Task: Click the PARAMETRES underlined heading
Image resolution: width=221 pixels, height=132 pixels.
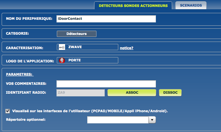Action: pyautogui.click(x=20, y=74)
